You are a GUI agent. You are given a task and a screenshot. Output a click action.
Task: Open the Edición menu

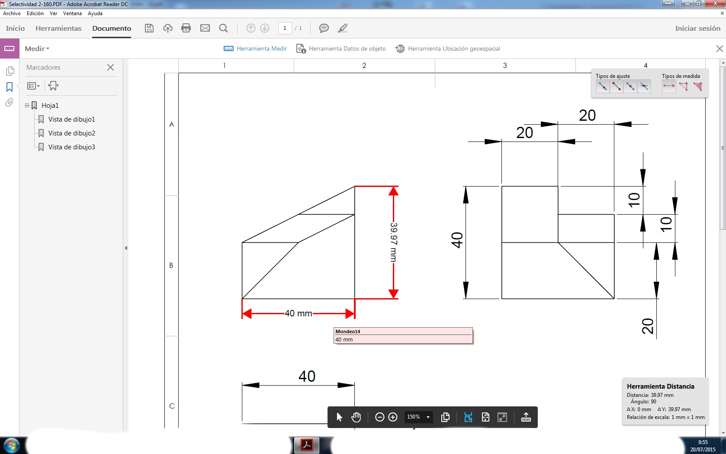coord(35,13)
